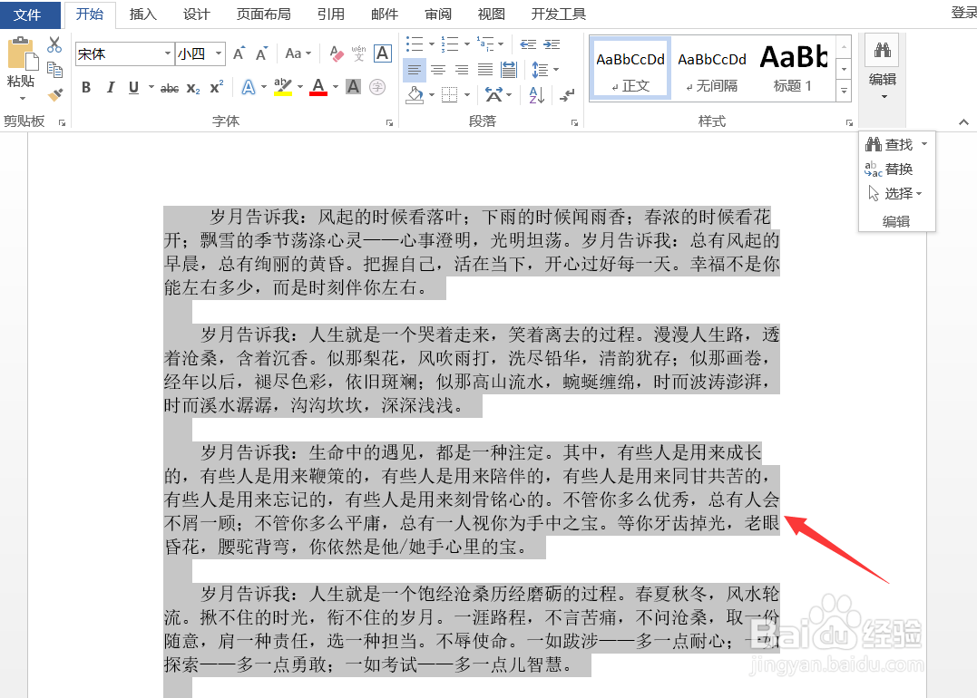The image size is (977, 698).
Task: Open the Paragraph dialog launcher
Action: [x=574, y=122]
